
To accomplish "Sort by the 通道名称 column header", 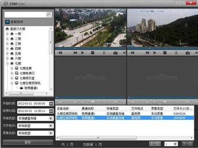I will pos(88,108).
